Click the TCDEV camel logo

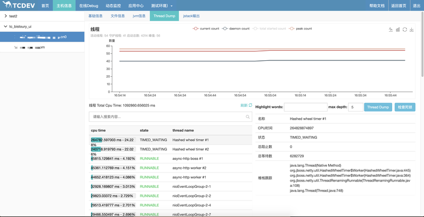(7, 5)
